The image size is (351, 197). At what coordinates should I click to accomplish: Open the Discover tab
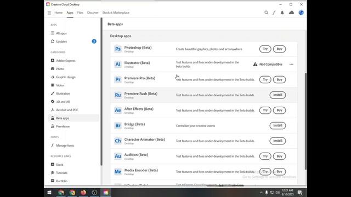click(x=93, y=13)
